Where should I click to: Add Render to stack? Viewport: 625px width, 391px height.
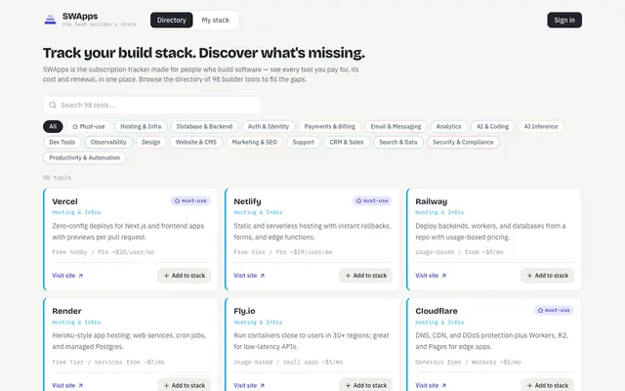click(x=185, y=385)
